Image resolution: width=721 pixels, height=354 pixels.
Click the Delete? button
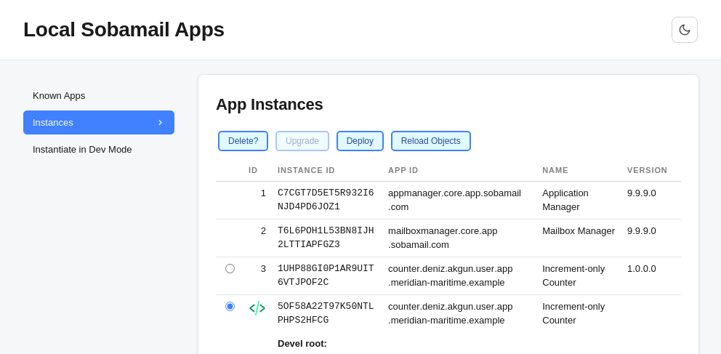coord(243,141)
